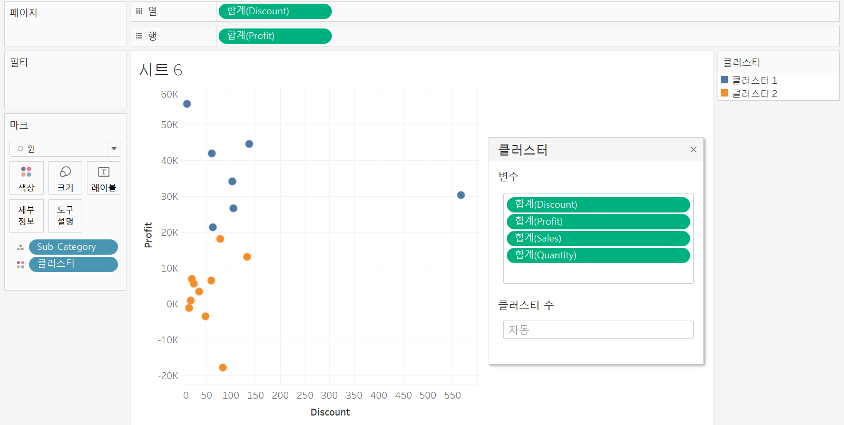Select orange point at the bottom near -20K
Image resolution: width=844 pixels, height=425 pixels.
click(x=223, y=368)
